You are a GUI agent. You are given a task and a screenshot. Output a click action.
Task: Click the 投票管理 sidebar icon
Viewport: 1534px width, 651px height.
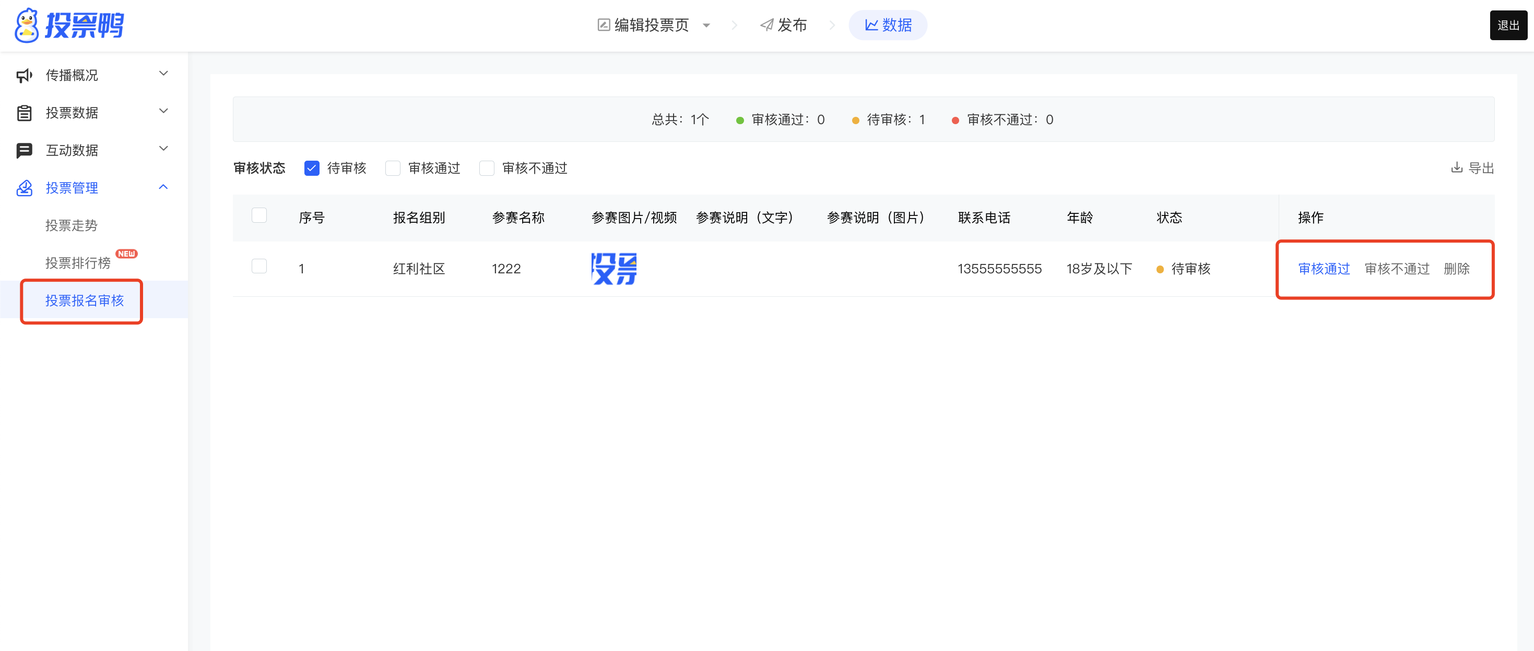[x=24, y=188]
